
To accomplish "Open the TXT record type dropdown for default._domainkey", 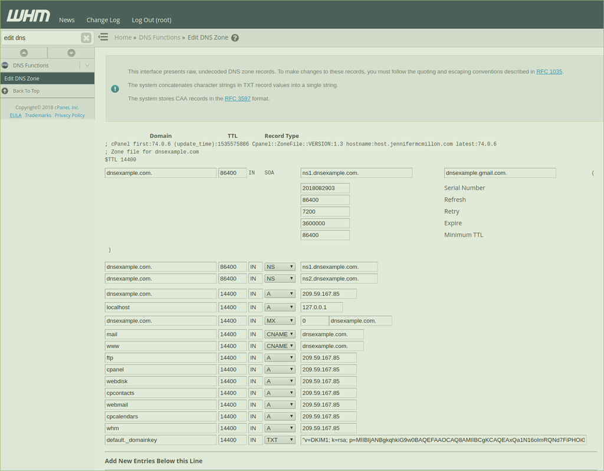I will [280, 439].
